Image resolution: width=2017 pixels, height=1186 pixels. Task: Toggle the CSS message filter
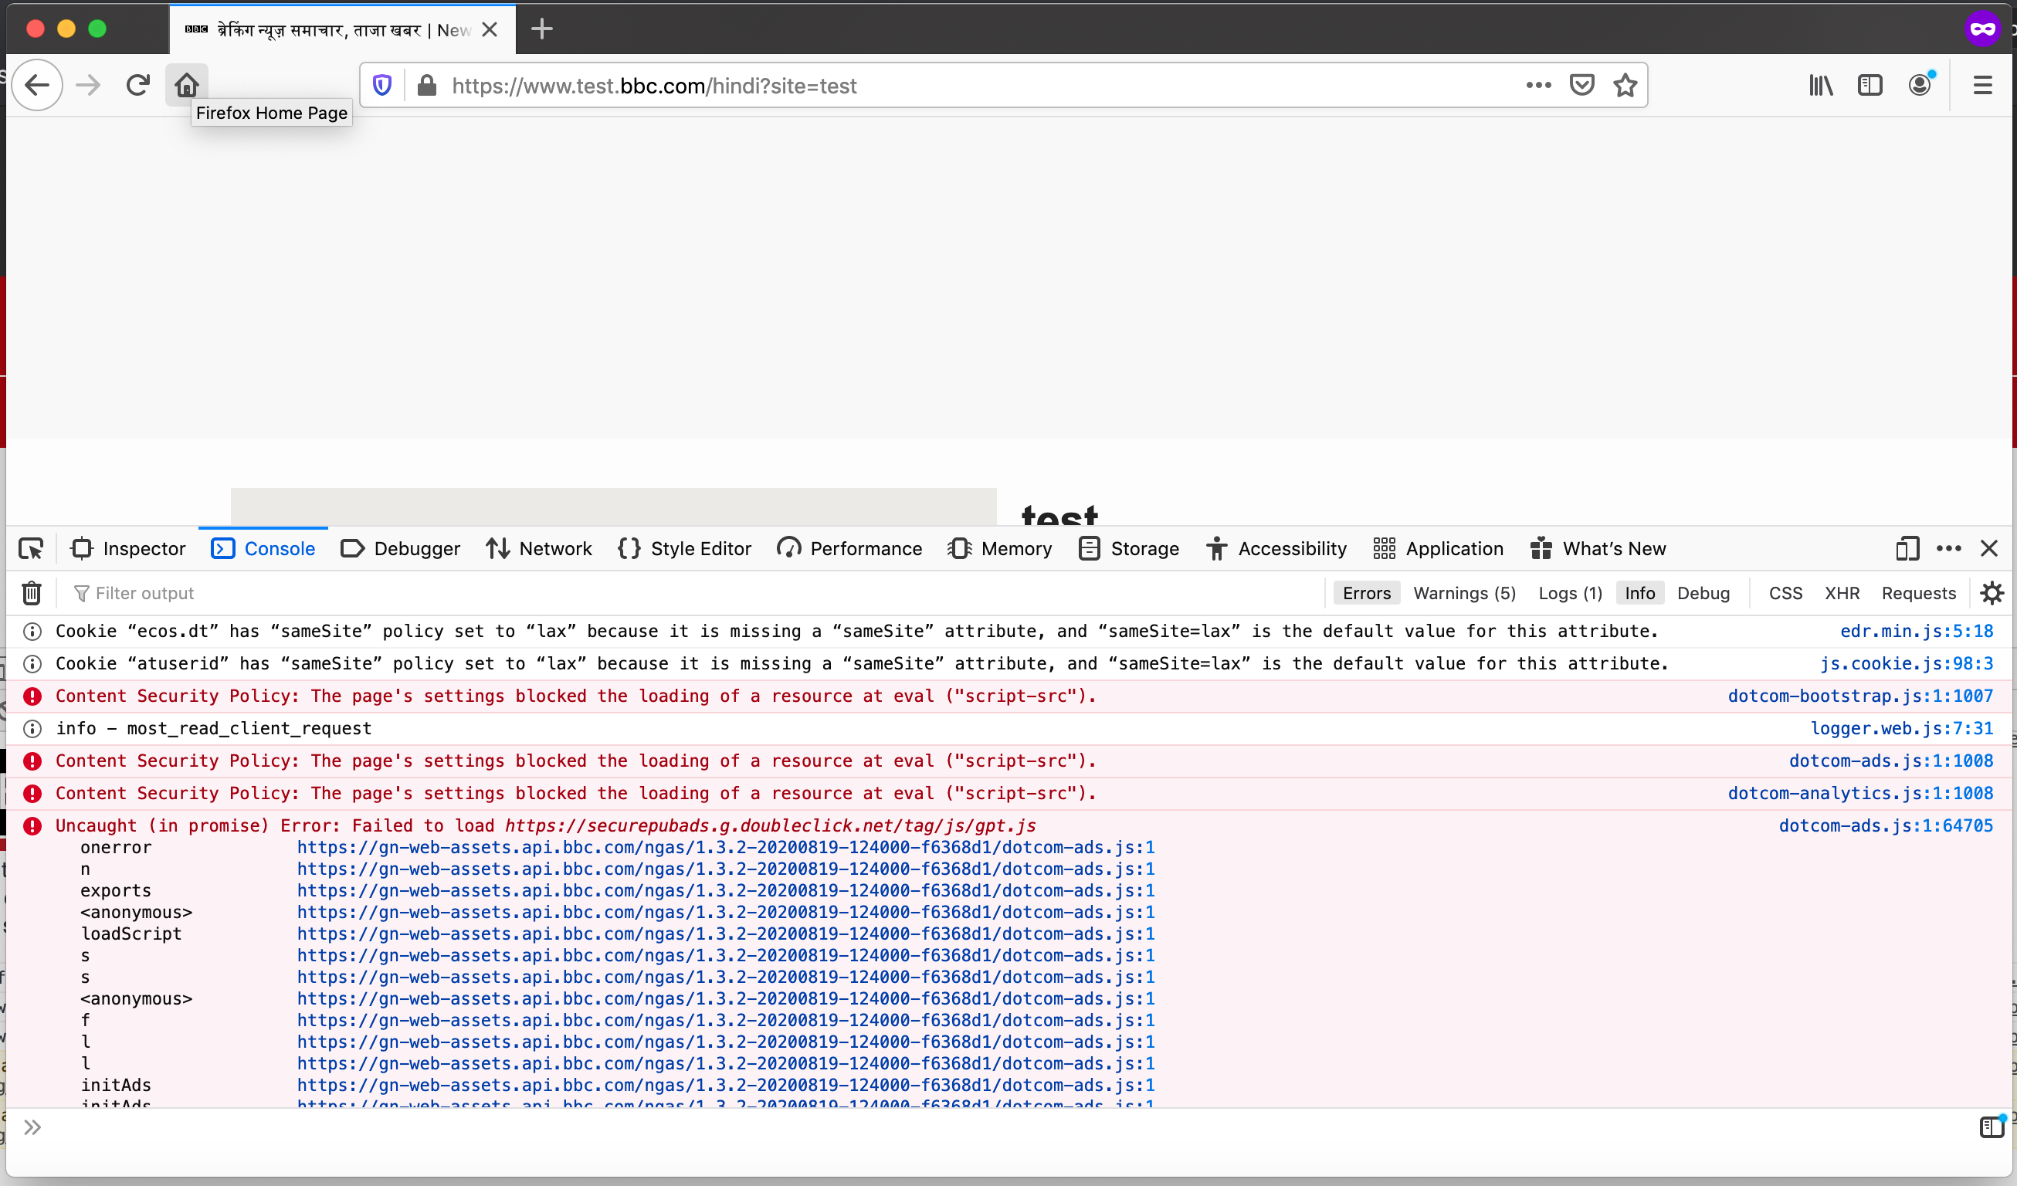(1785, 593)
